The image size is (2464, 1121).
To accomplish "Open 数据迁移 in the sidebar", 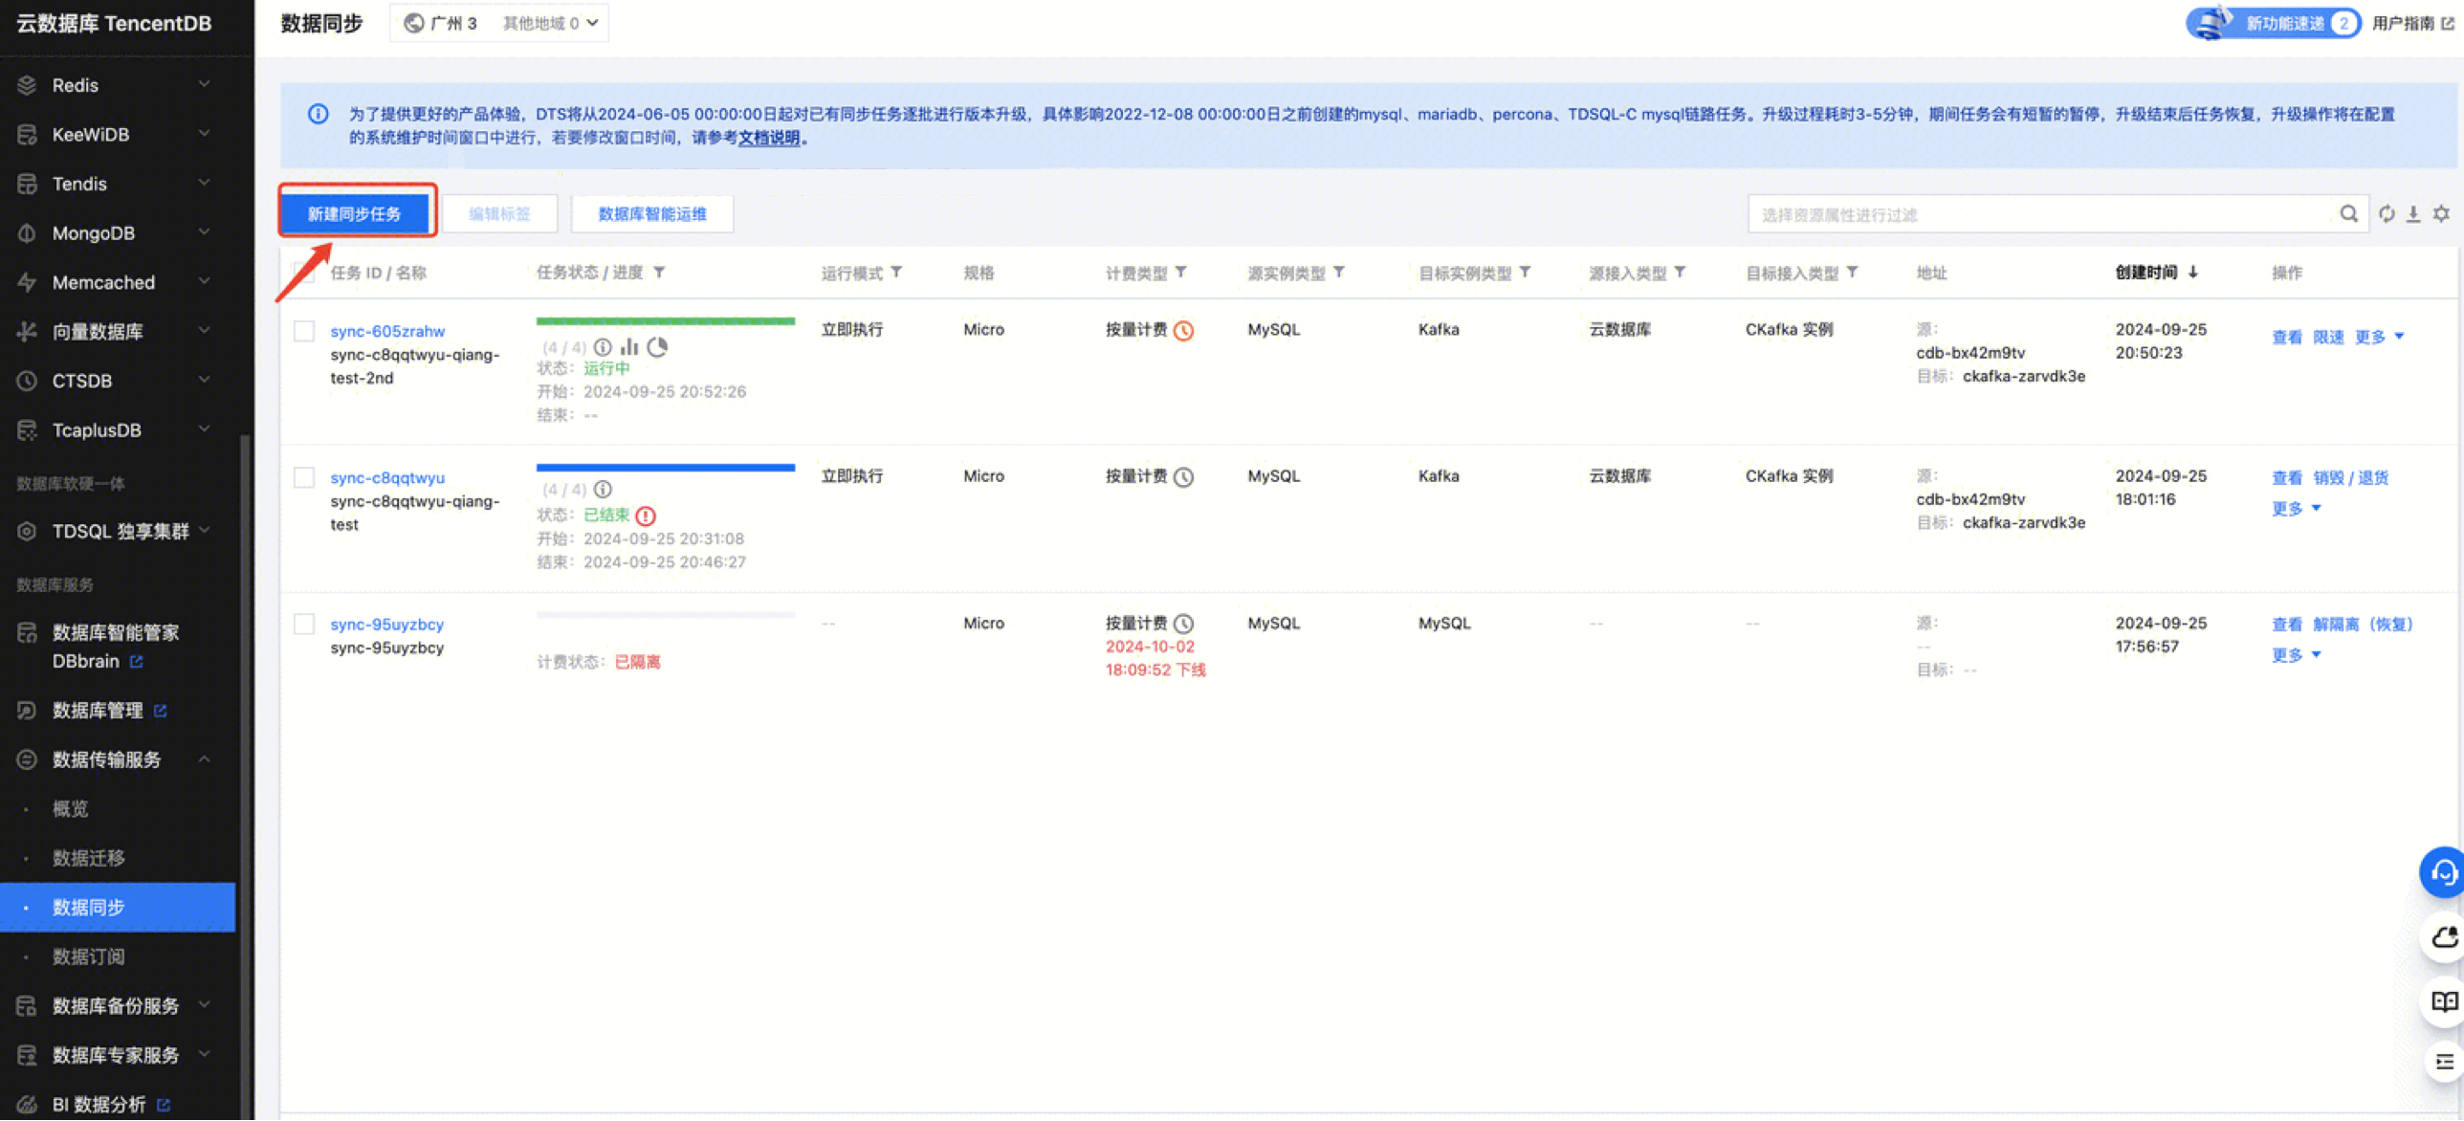I will (89, 858).
